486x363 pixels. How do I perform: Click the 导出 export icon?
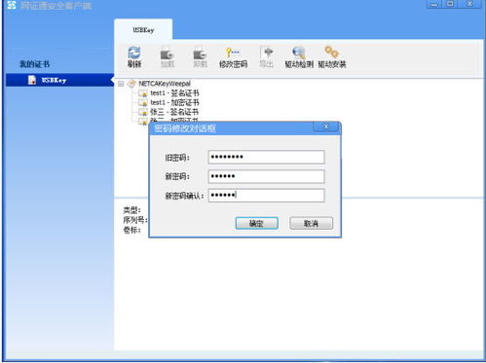point(267,53)
